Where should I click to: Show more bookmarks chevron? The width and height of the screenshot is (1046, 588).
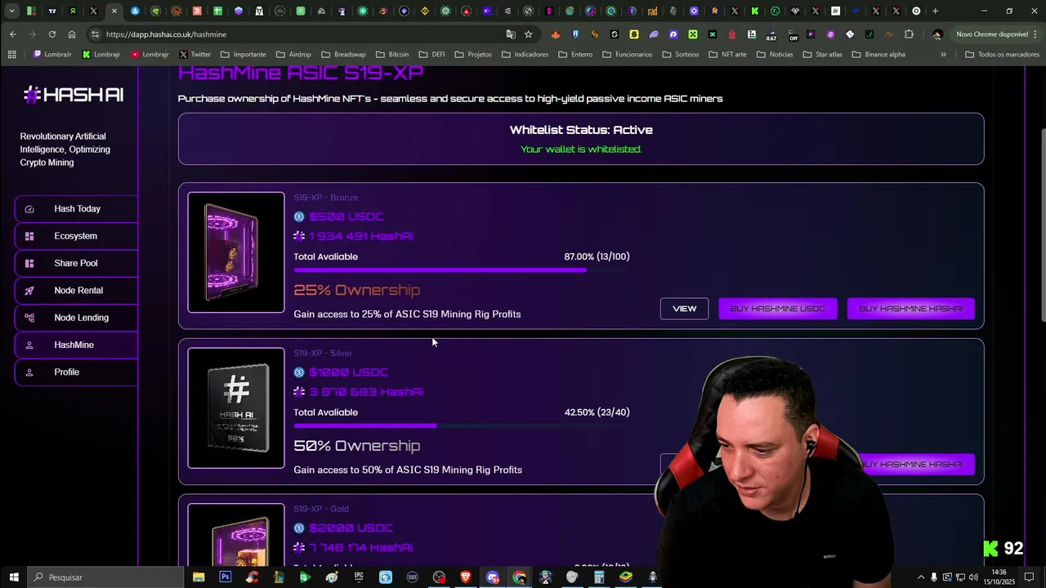point(943,55)
